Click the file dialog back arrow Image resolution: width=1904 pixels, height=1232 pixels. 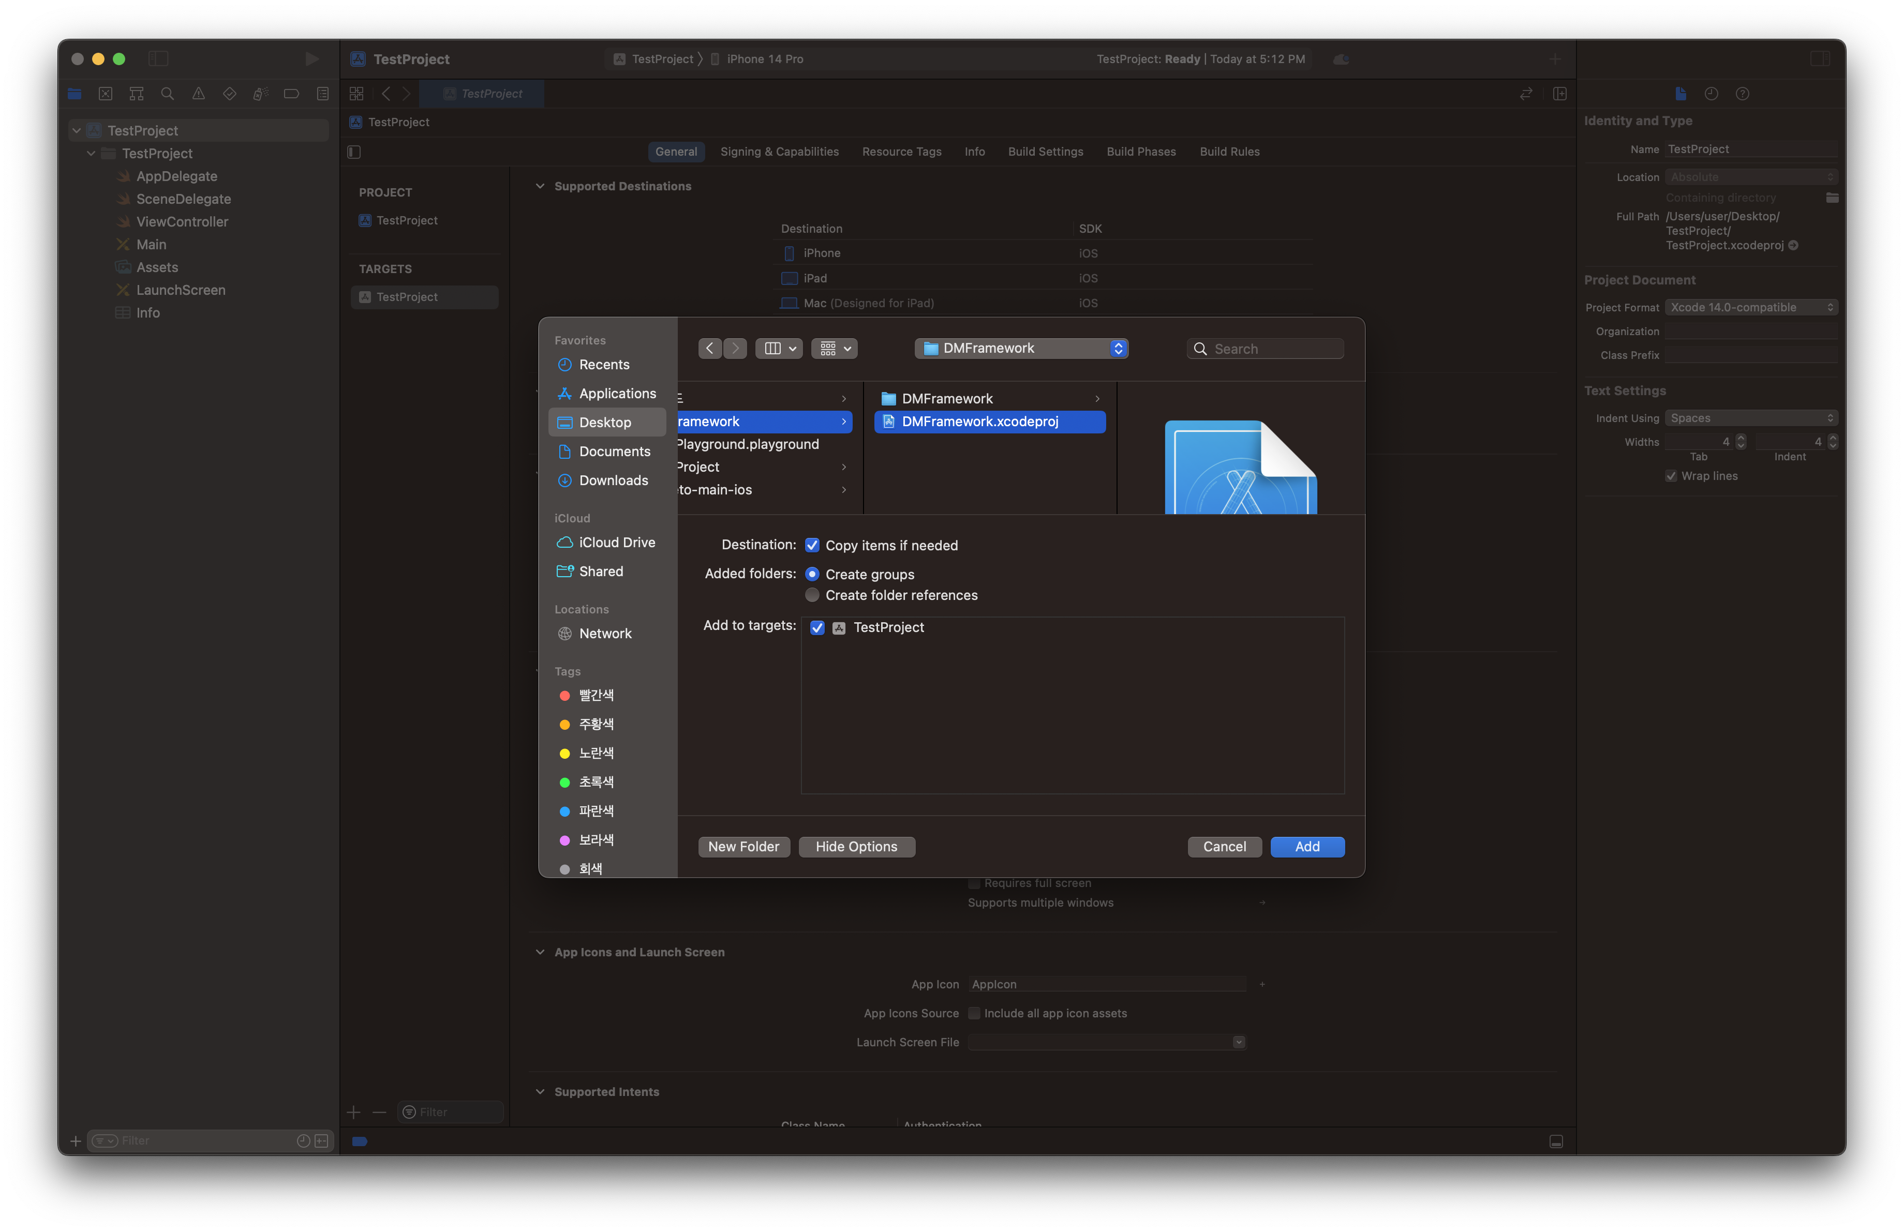(709, 349)
